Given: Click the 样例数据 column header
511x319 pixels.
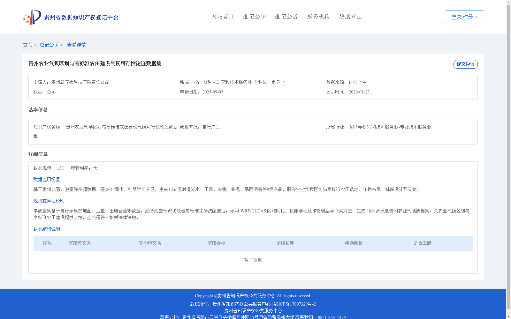Looking at the screenshot, I should point(354,243).
